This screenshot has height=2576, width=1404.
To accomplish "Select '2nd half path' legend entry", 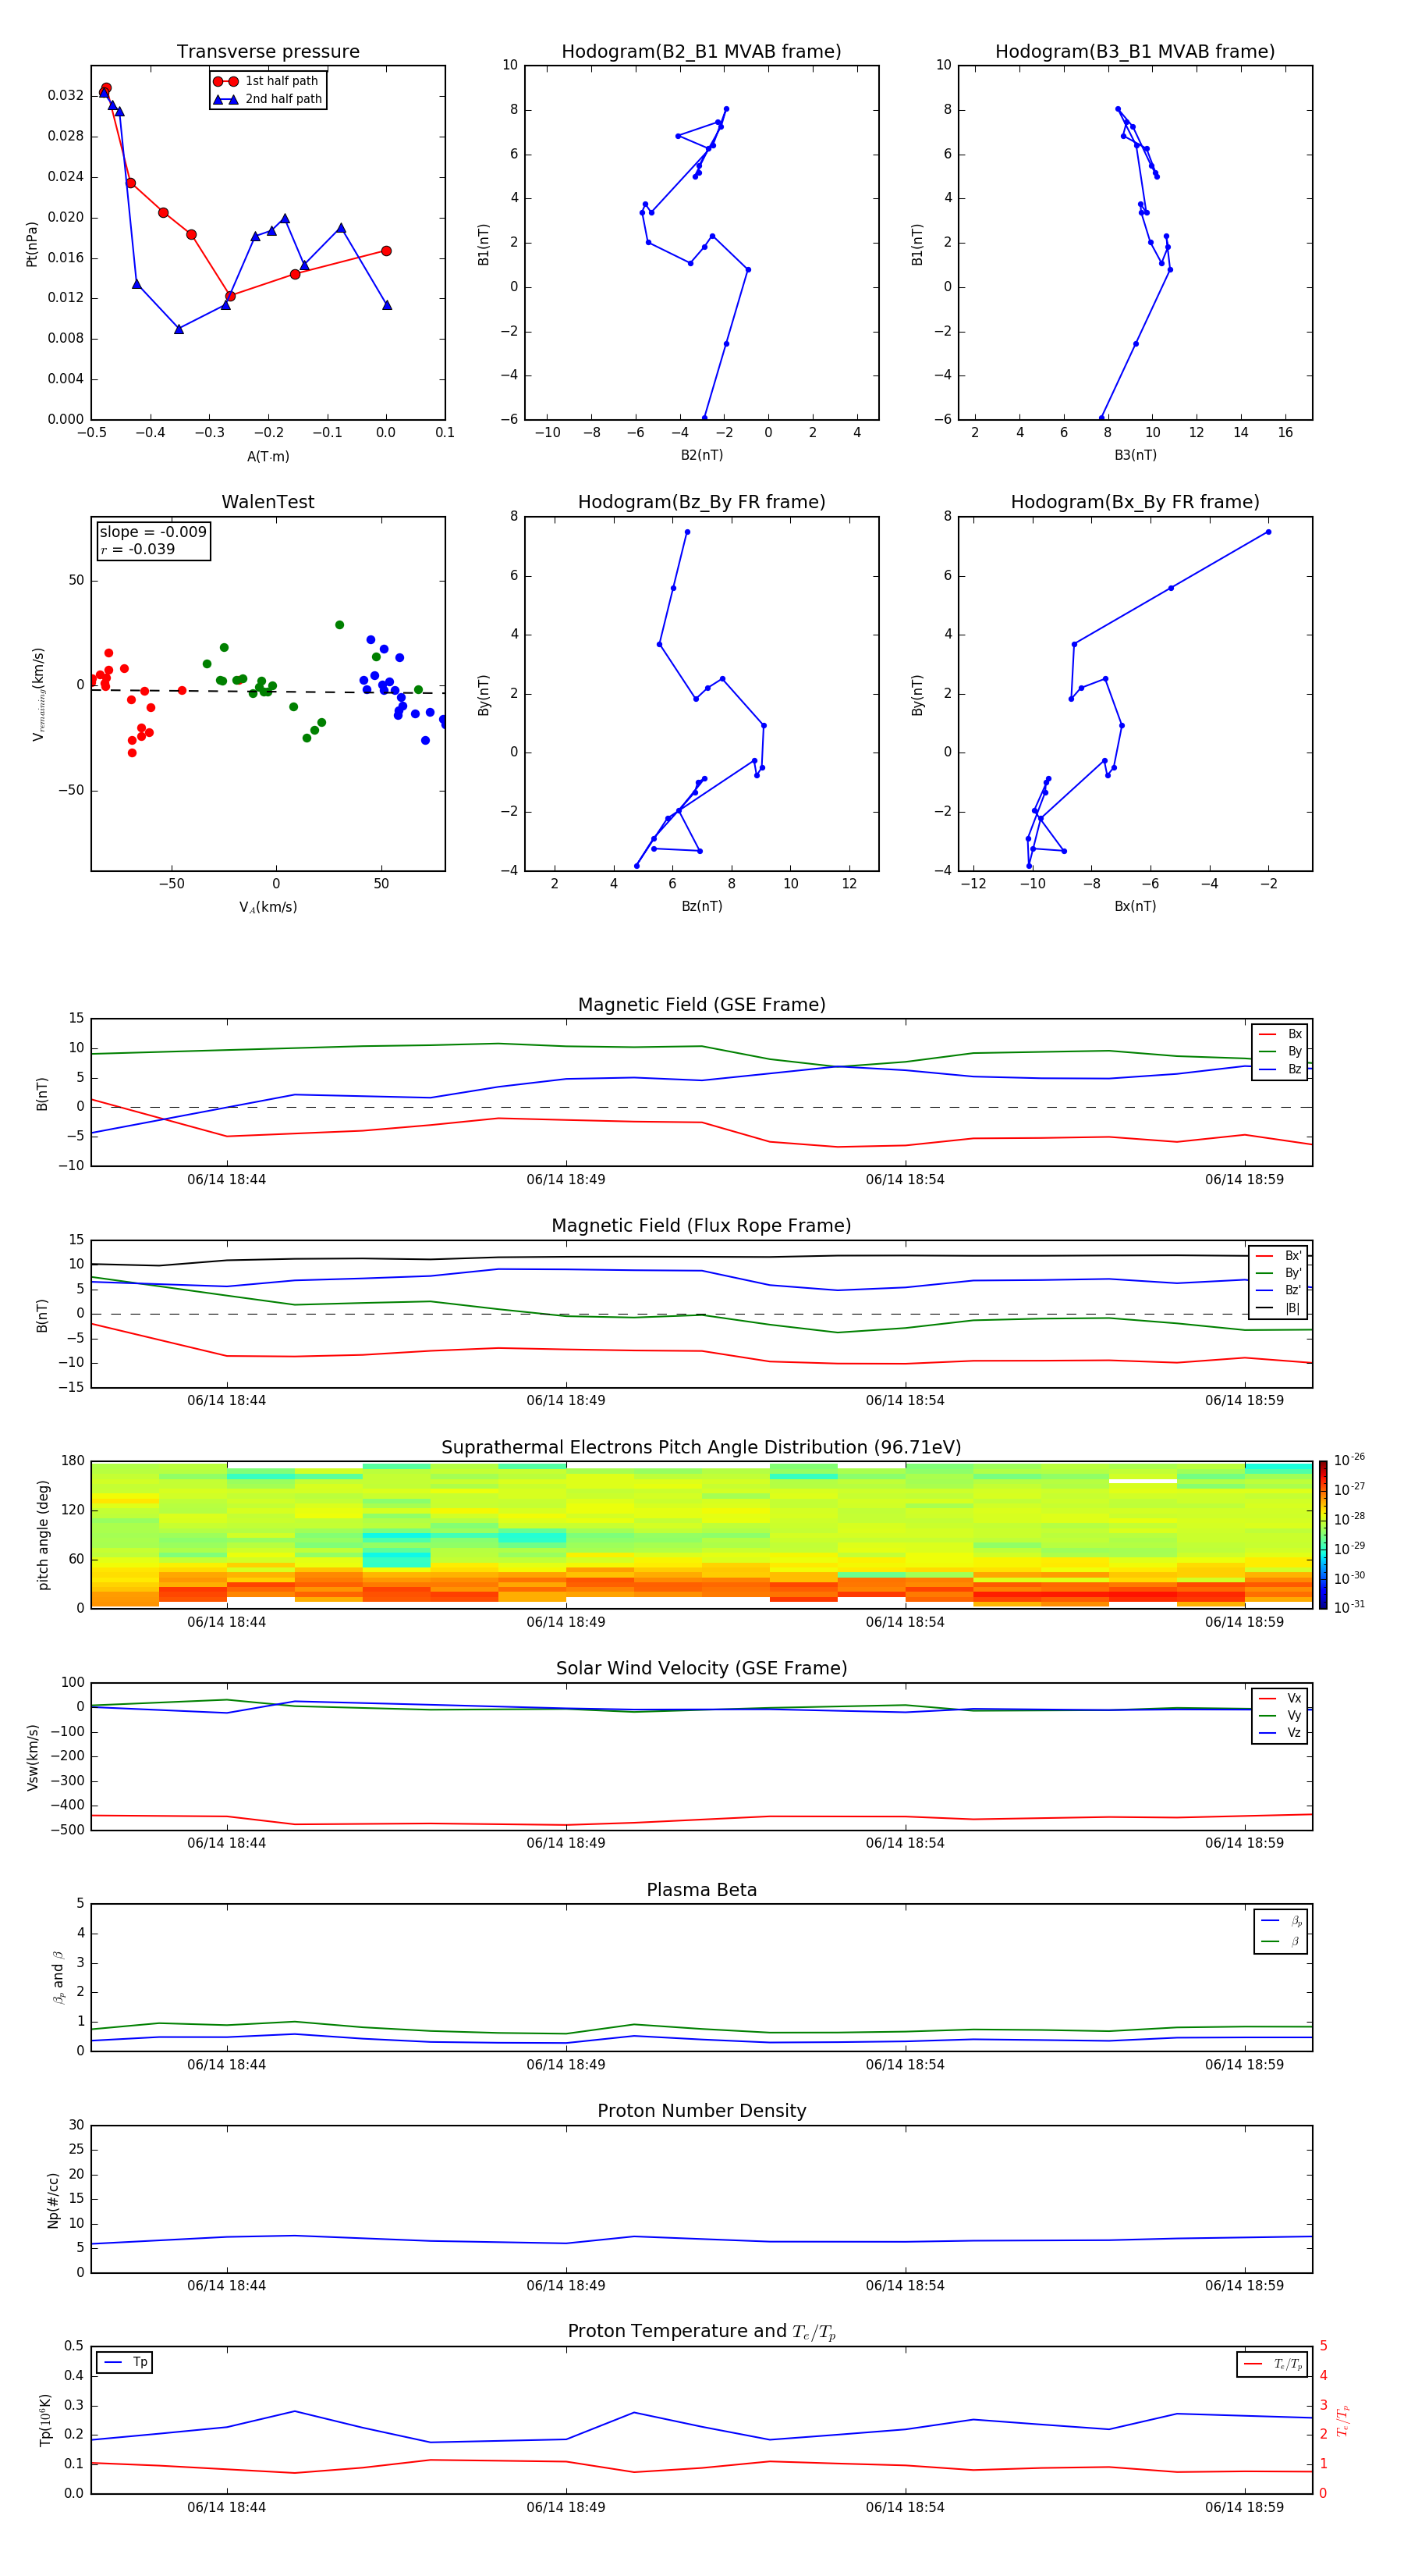I will (267, 99).
